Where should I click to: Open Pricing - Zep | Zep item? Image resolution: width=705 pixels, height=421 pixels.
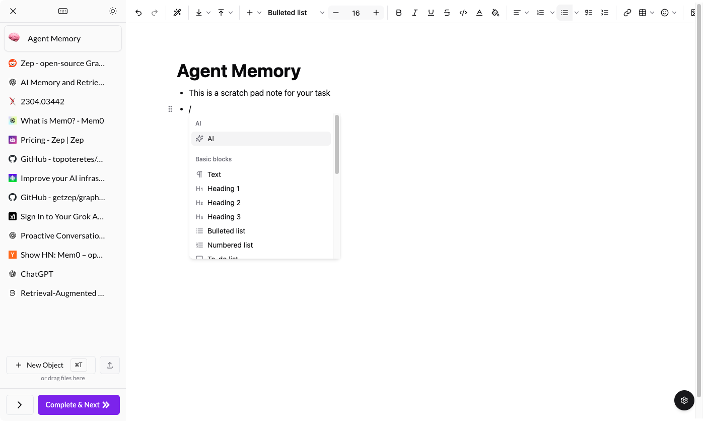coord(63,140)
